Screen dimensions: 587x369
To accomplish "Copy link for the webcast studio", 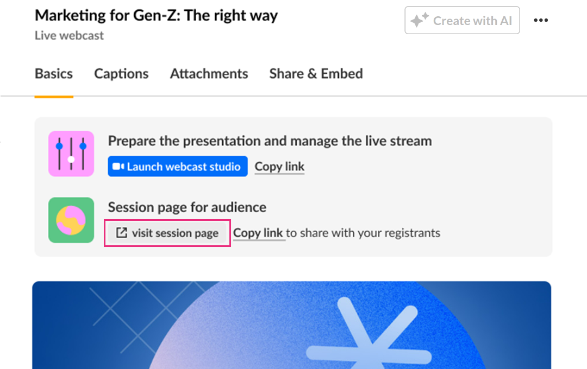I will [x=280, y=167].
